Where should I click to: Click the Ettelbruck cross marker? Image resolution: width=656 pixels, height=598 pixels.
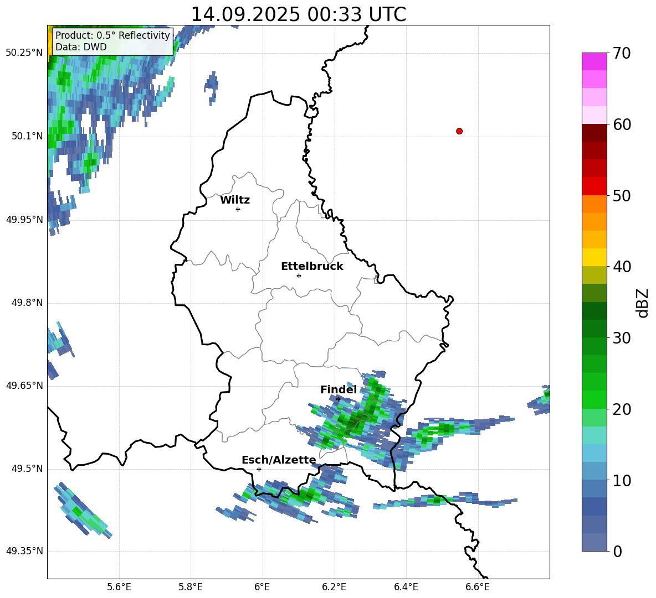coord(299,275)
